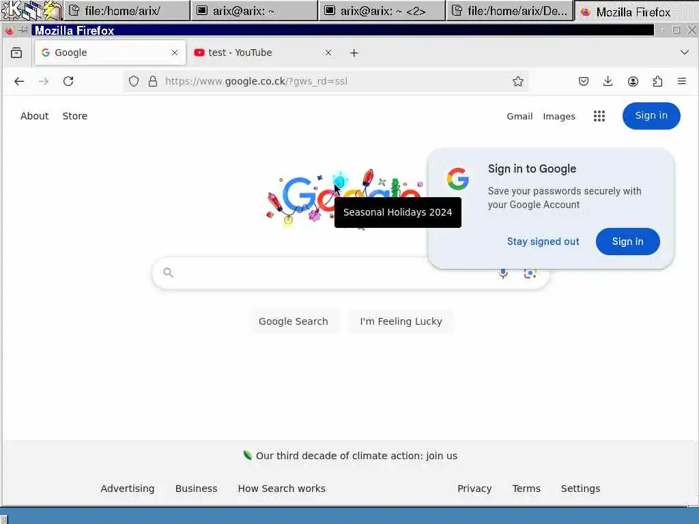The image size is (699, 524).
Task: Open the Business footer link
Action: pos(196,489)
